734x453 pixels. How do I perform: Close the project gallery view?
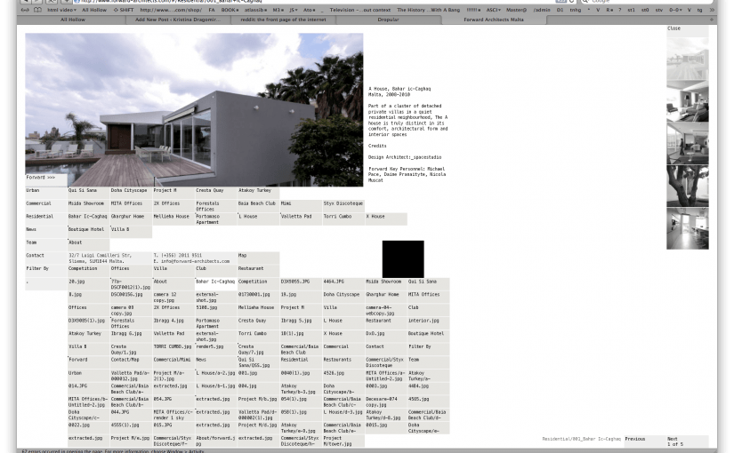(687, 31)
